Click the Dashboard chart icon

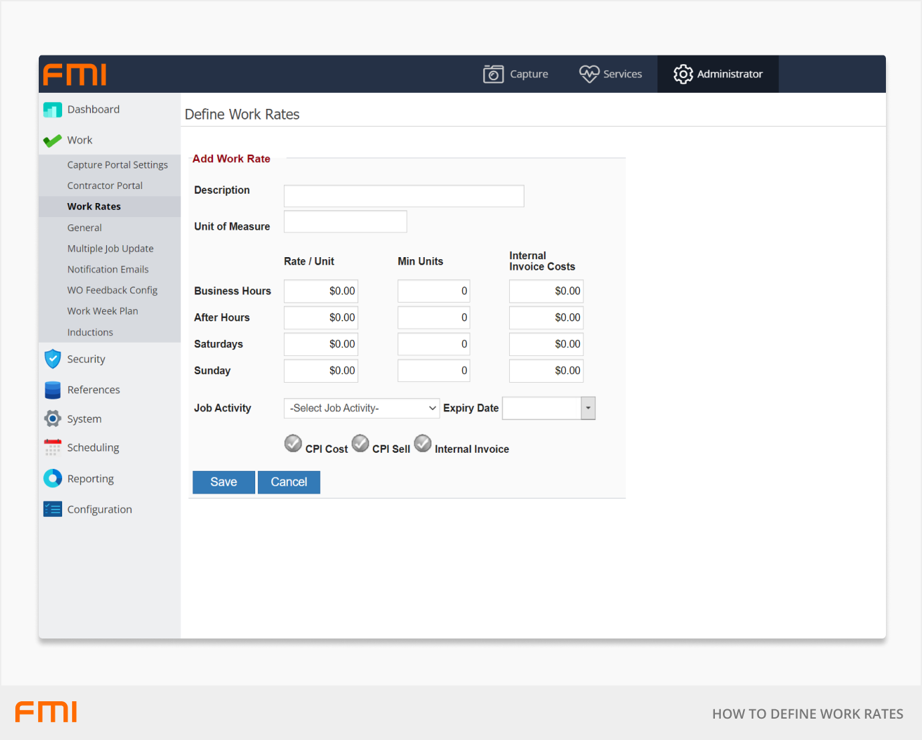coord(52,110)
